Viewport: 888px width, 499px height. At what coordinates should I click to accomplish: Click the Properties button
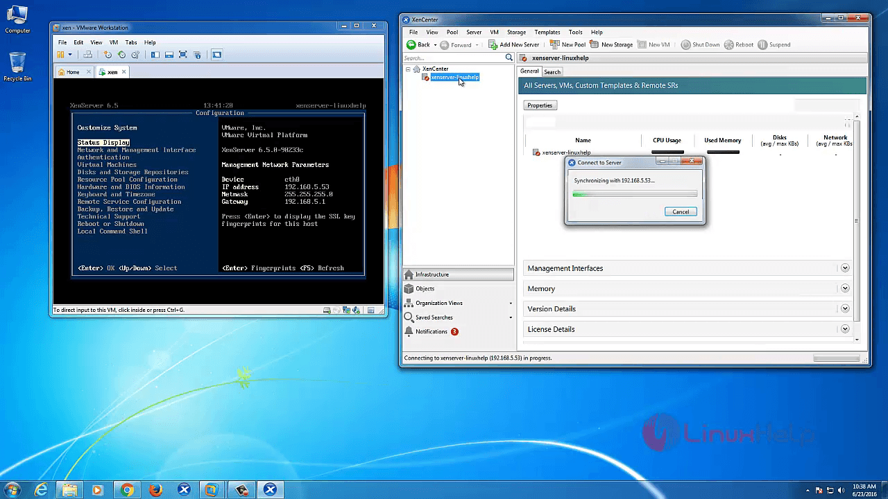click(540, 105)
